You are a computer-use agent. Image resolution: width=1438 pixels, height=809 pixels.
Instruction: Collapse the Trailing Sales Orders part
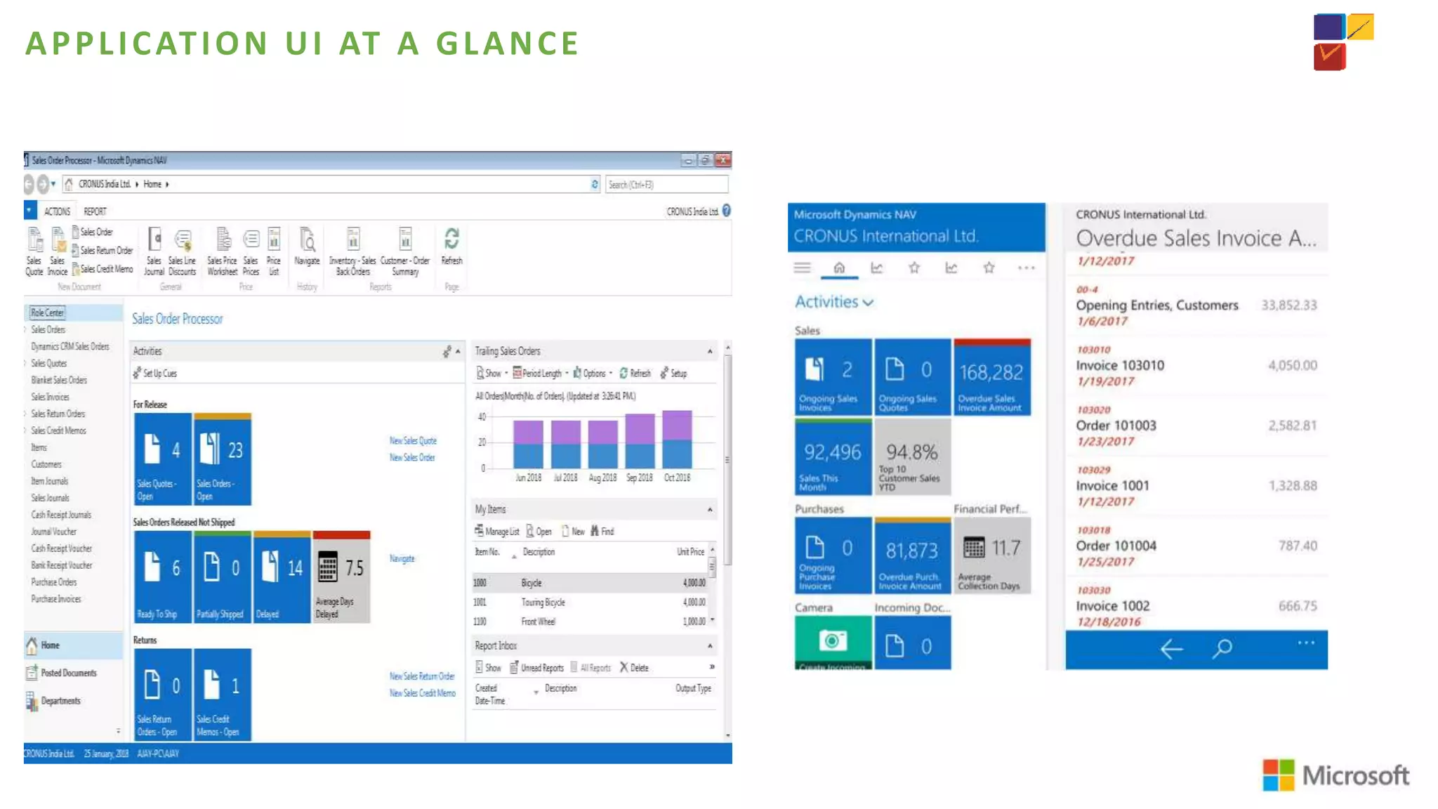pos(710,351)
